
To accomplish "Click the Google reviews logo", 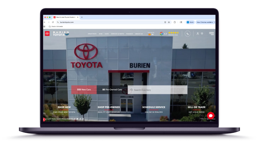I will [161, 34].
